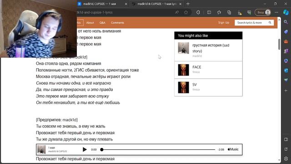Viewport: 291px width, 164px height.
Task: Play the 1 мая Apple Music preview
Action: [x=85, y=149]
